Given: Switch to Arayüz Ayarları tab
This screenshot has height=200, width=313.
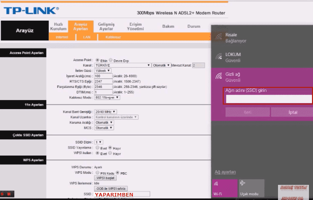Looking at the screenshot, I should (81, 26).
